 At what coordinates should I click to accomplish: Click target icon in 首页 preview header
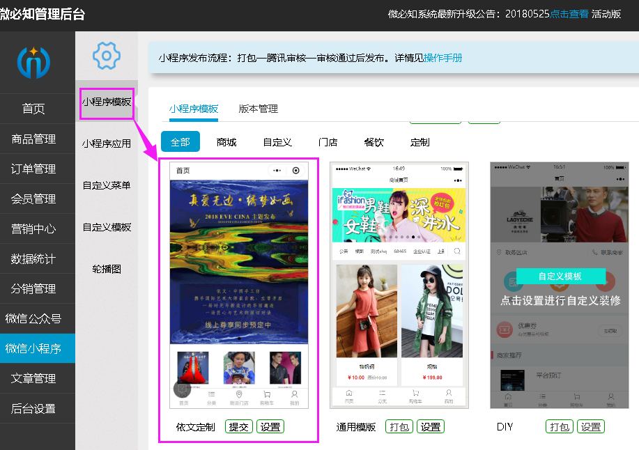pos(296,170)
